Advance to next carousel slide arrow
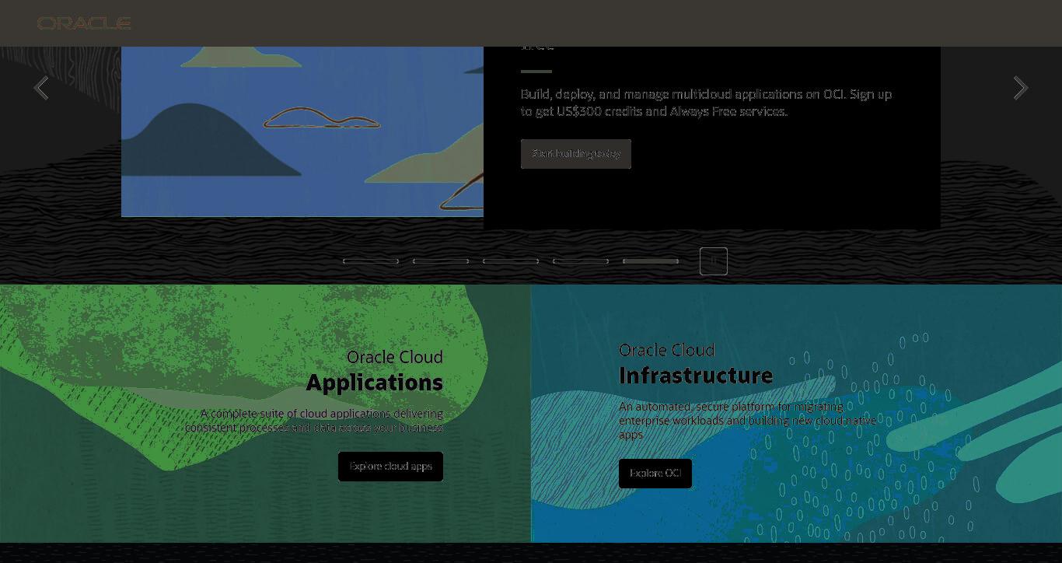The width and height of the screenshot is (1062, 563). tap(1020, 88)
